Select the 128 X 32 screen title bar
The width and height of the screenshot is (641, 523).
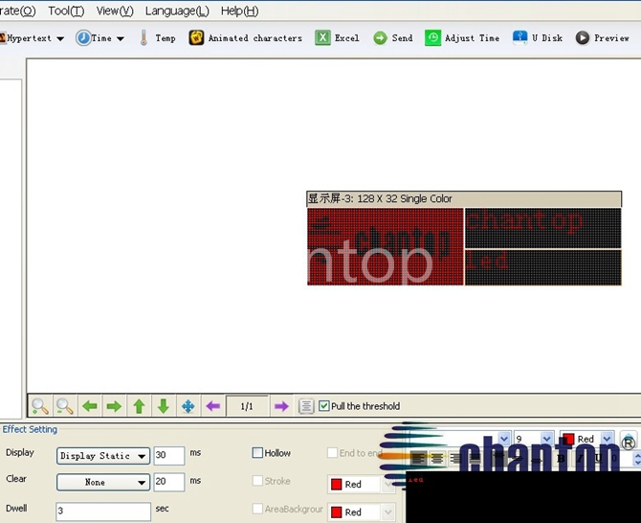coord(464,199)
